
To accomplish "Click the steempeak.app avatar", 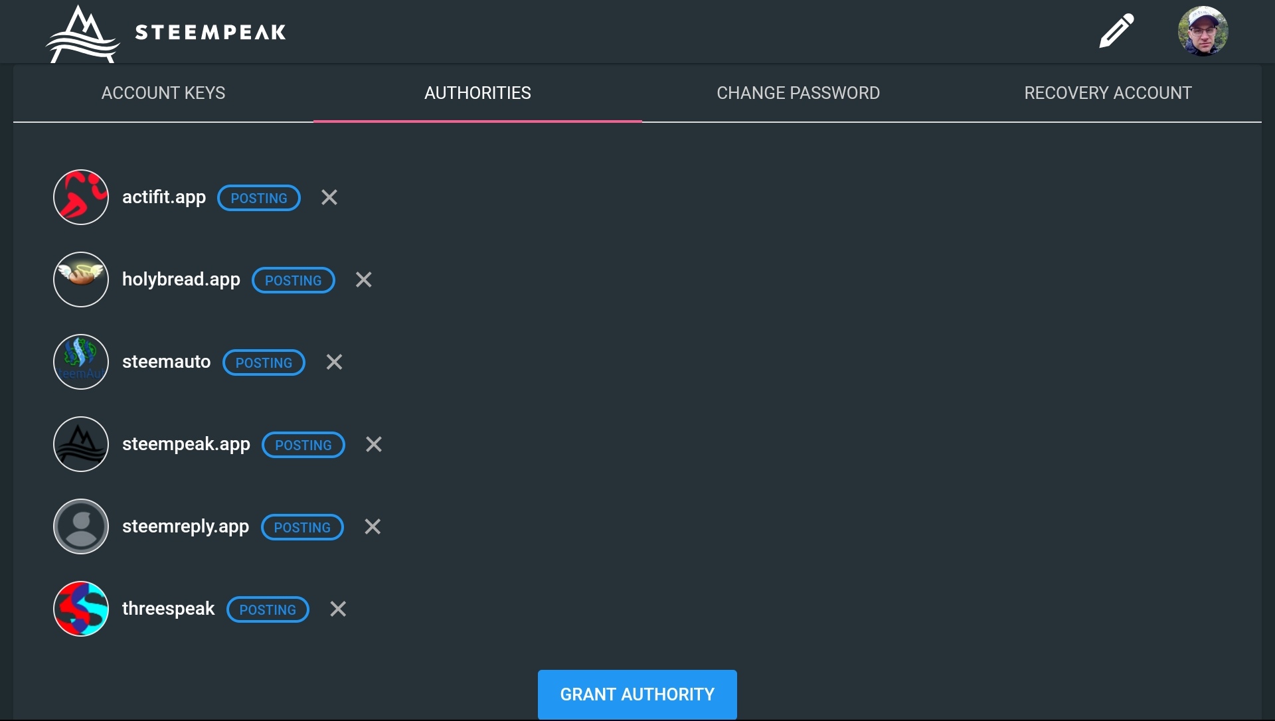I will 81,444.
